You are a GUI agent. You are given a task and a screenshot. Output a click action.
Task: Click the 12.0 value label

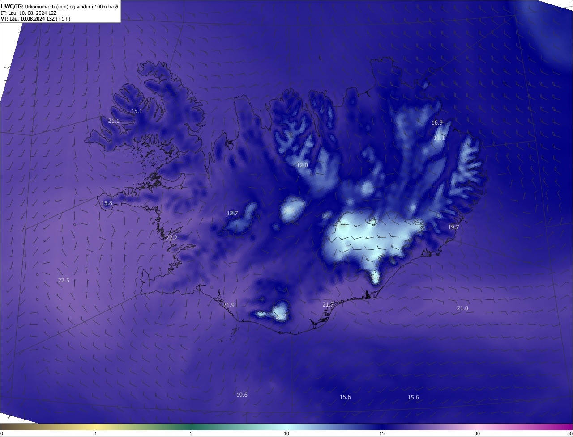click(x=303, y=165)
